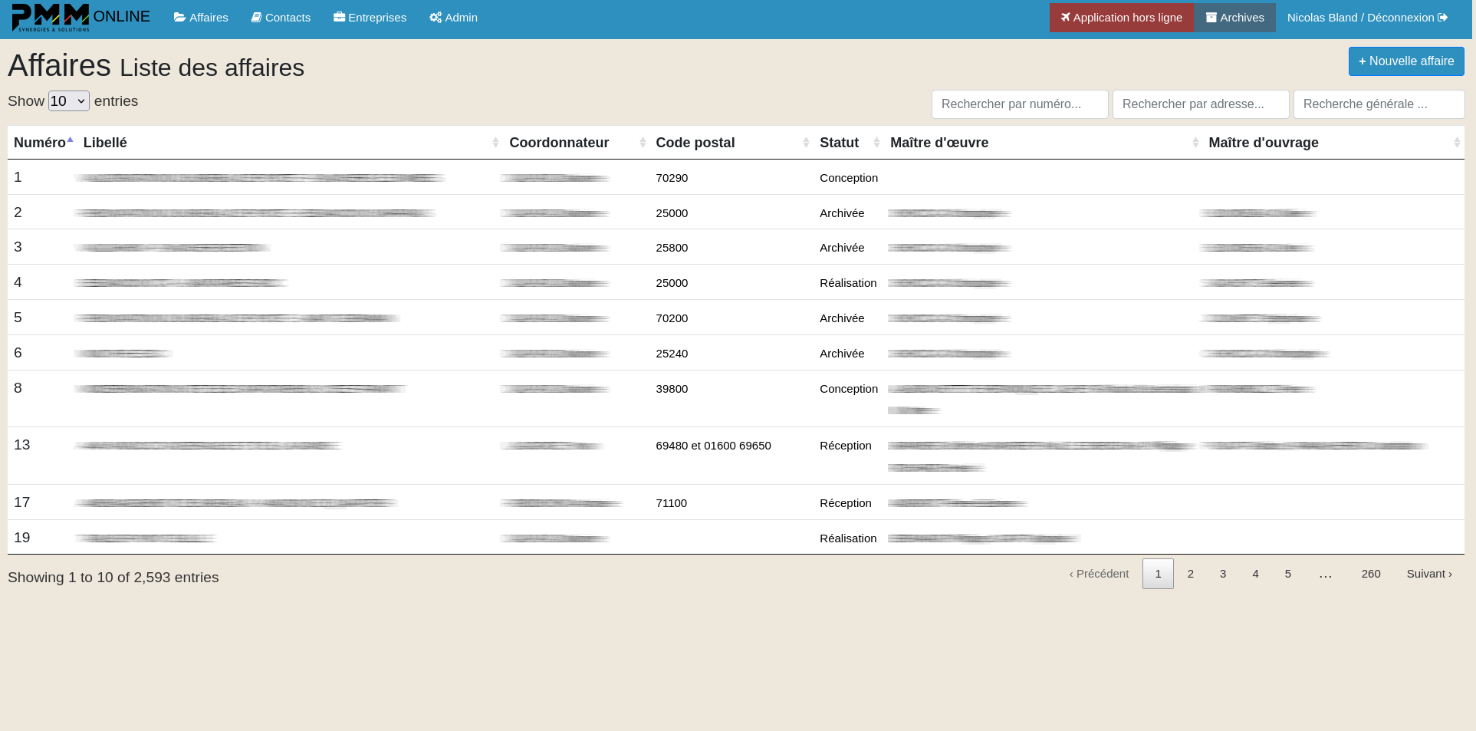Toggle sort order on Maître d'ouvrage column
The width and height of the screenshot is (1476, 731).
coord(1458,142)
